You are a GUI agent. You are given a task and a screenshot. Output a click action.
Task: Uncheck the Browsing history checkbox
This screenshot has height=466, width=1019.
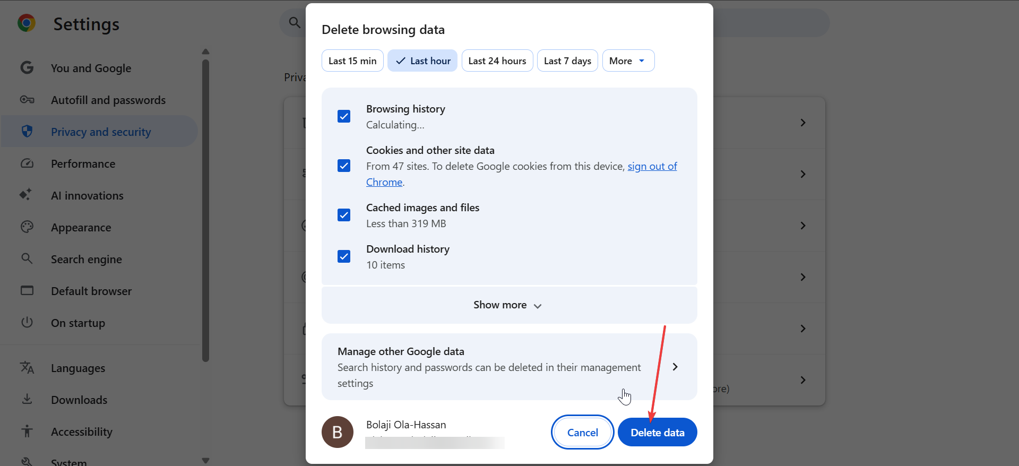pos(344,116)
